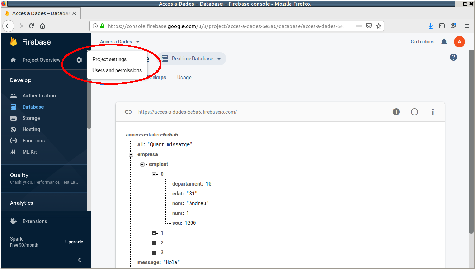
Task: Open the notifications bell
Action: pos(444,42)
